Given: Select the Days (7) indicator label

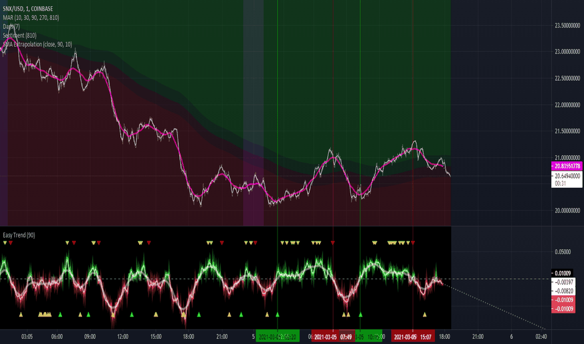Looking at the screenshot, I should [11, 26].
